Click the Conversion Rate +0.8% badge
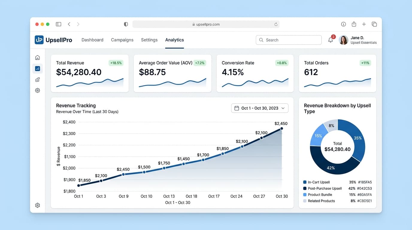 (282, 63)
